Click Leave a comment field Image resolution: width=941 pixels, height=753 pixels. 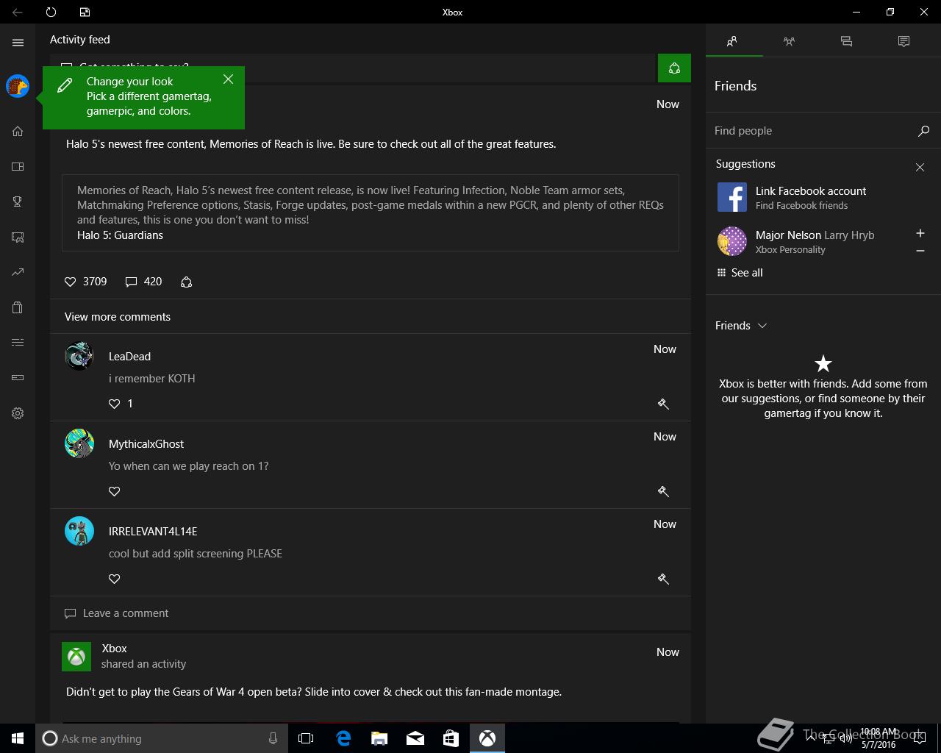coord(371,613)
